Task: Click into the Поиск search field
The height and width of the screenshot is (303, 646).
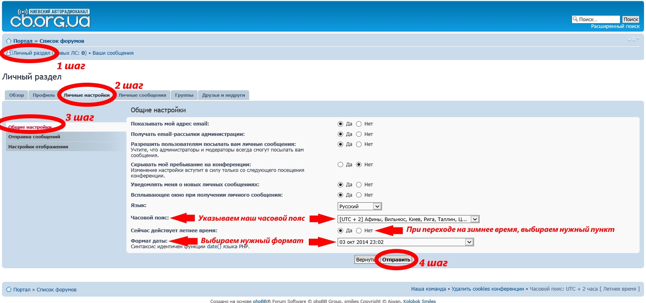Action: [598, 19]
